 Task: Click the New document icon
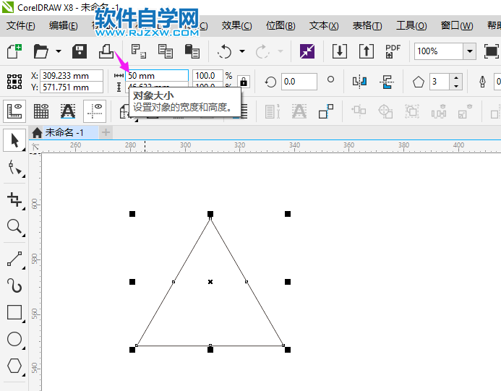(x=14, y=51)
